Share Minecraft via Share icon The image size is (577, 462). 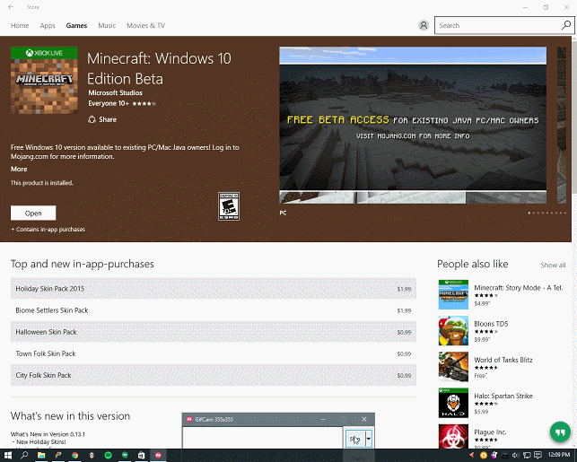(92, 119)
